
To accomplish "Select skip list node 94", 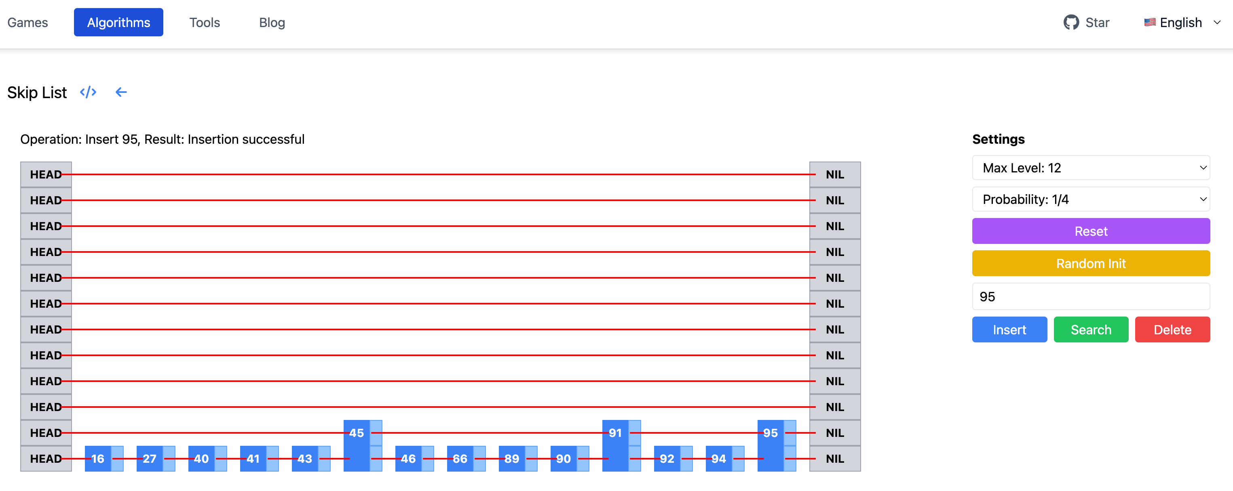I will coord(725,459).
